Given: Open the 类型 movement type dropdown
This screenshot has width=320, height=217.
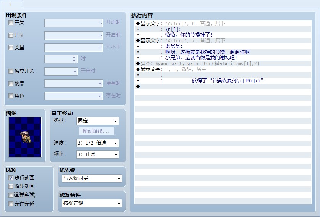Looking at the screenshot, I should tap(97, 121).
